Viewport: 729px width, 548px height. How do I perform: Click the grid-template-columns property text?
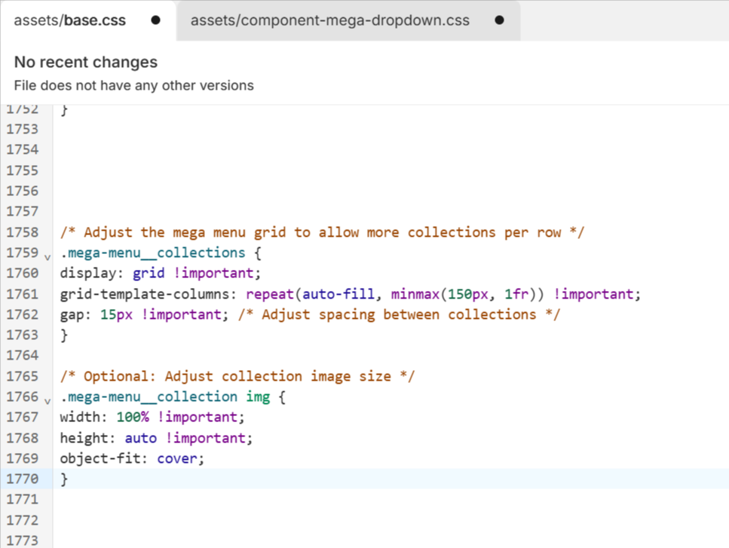click(x=149, y=293)
